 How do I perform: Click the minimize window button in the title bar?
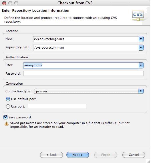tap(10, 3)
